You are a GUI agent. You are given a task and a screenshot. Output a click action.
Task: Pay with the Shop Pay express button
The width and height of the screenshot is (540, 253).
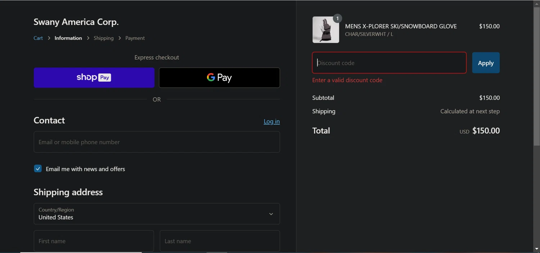tap(94, 78)
